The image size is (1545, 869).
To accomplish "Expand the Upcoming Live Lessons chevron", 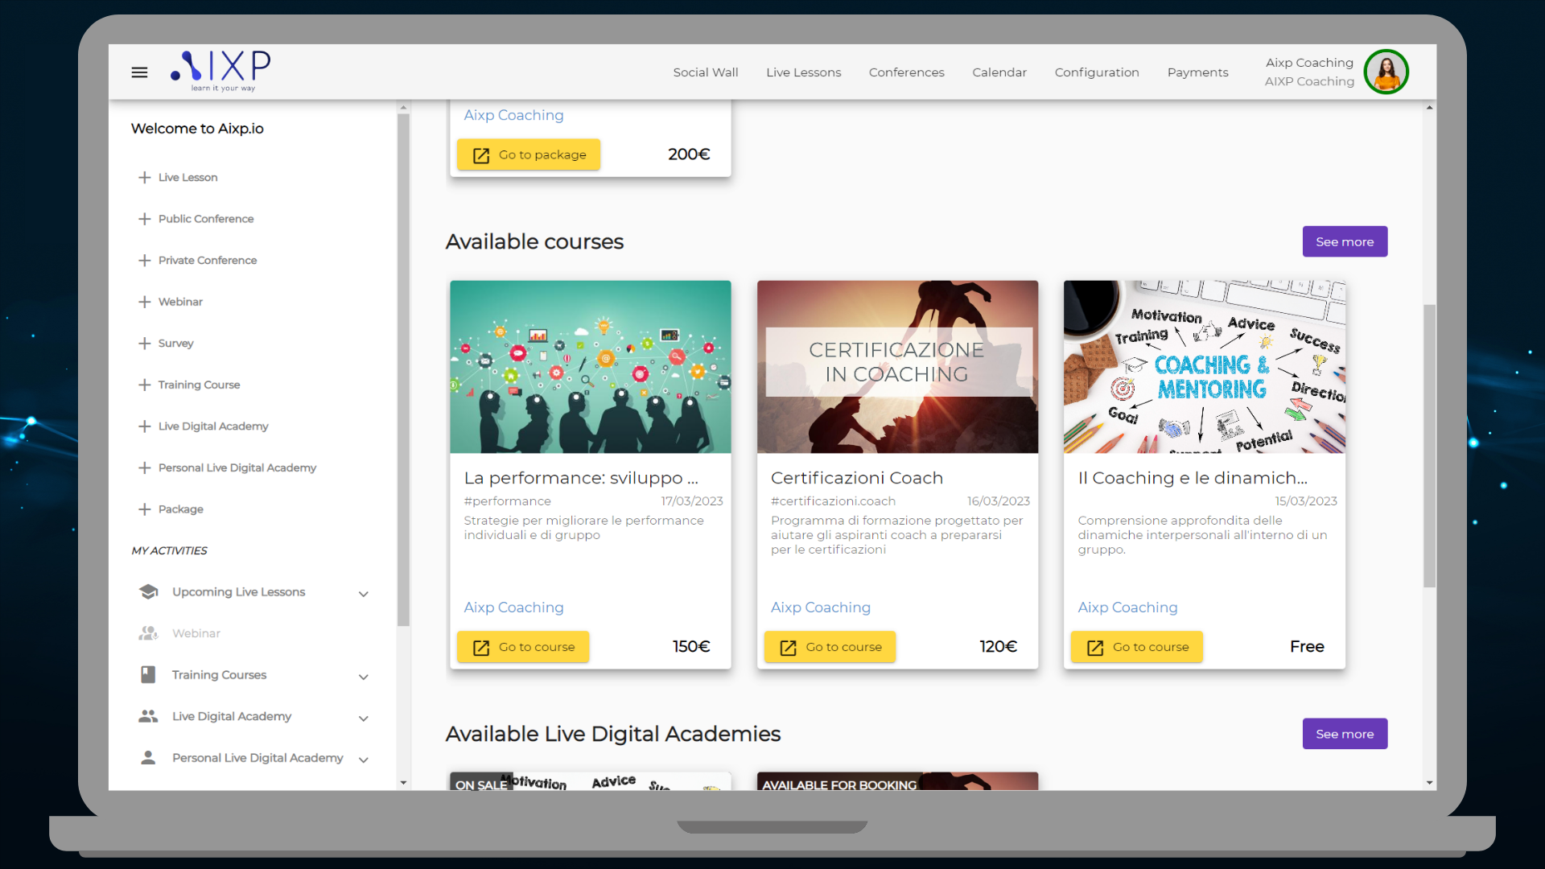I will point(364,594).
